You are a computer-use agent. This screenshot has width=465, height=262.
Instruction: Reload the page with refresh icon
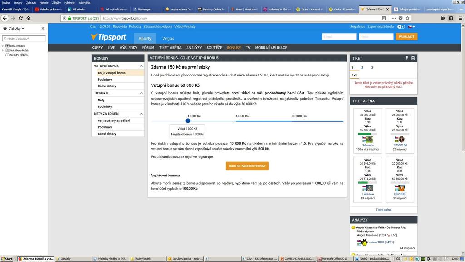click(20, 18)
